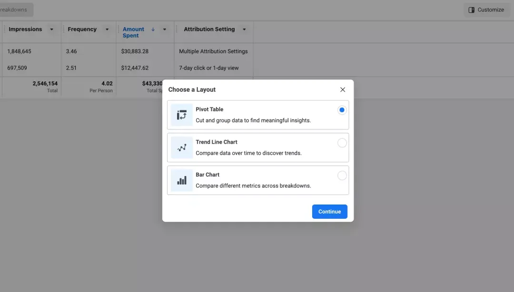Click the Amount Spent column header
Viewport: 514px width, 292px height.
133,32
